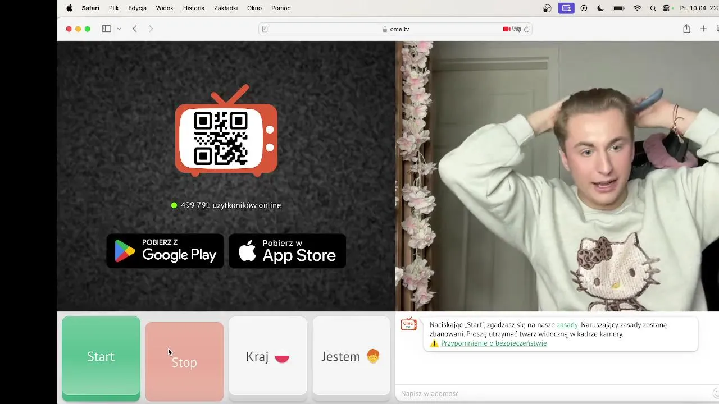Open the page reader icon in address bar

tap(265, 29)
